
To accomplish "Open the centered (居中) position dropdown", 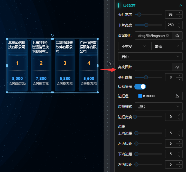I will coord(150,56).
